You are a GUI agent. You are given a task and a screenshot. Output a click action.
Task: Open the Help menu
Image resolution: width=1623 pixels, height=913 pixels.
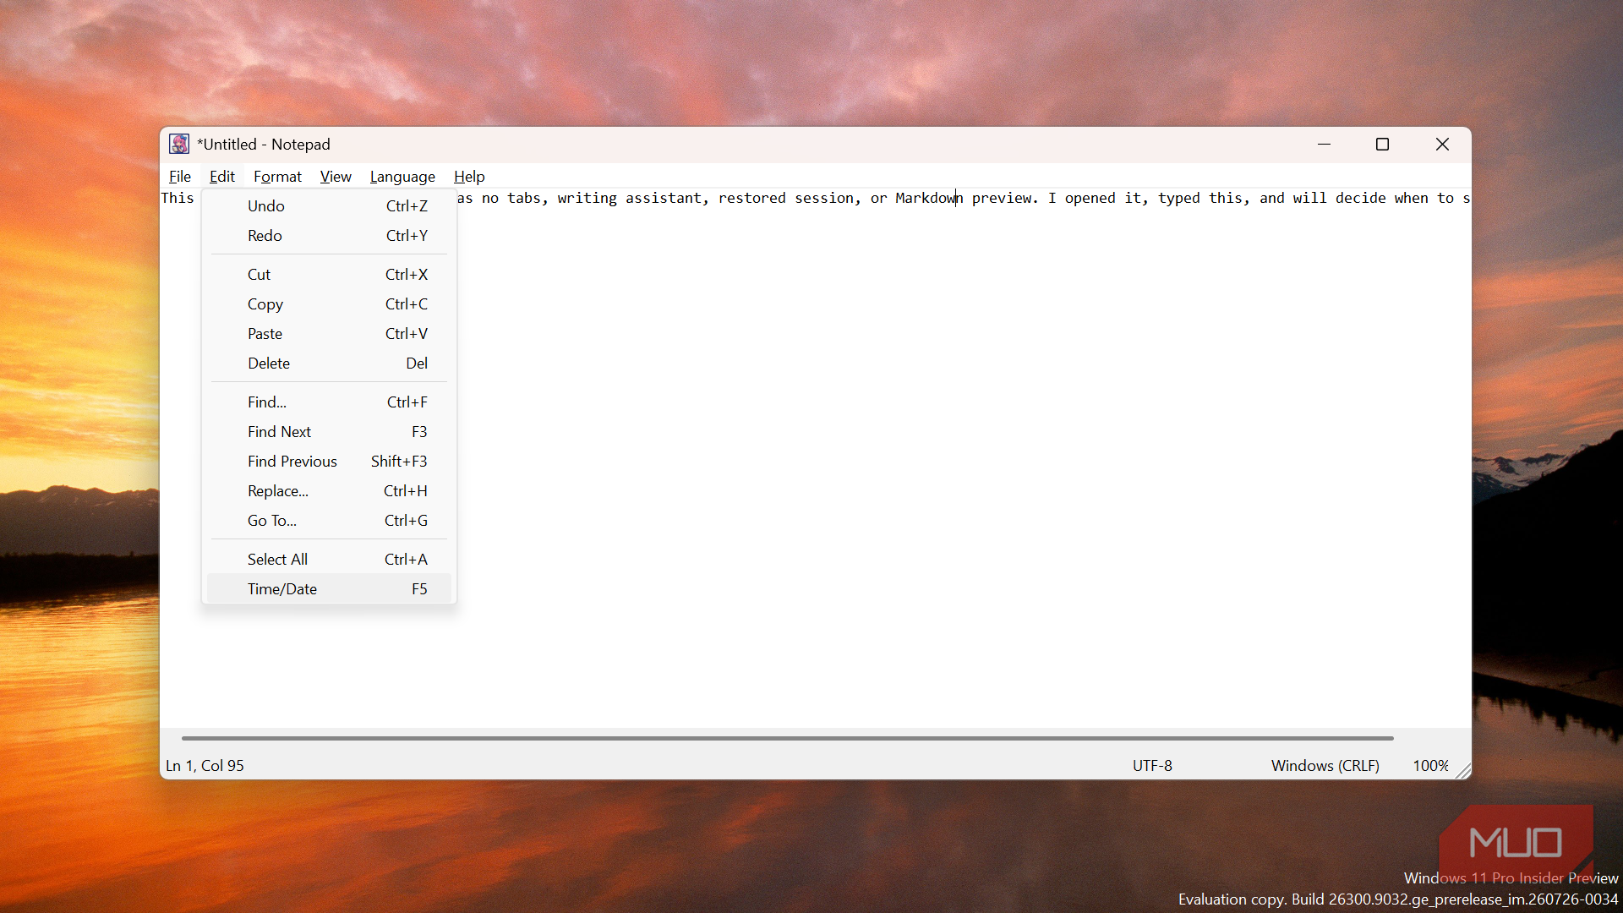[x=469, y=176]
